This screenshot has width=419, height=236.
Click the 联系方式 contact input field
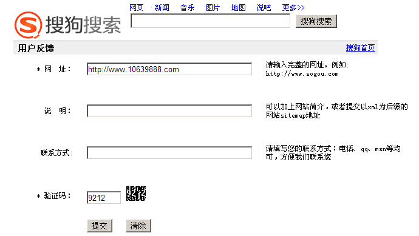pos(169,153)
